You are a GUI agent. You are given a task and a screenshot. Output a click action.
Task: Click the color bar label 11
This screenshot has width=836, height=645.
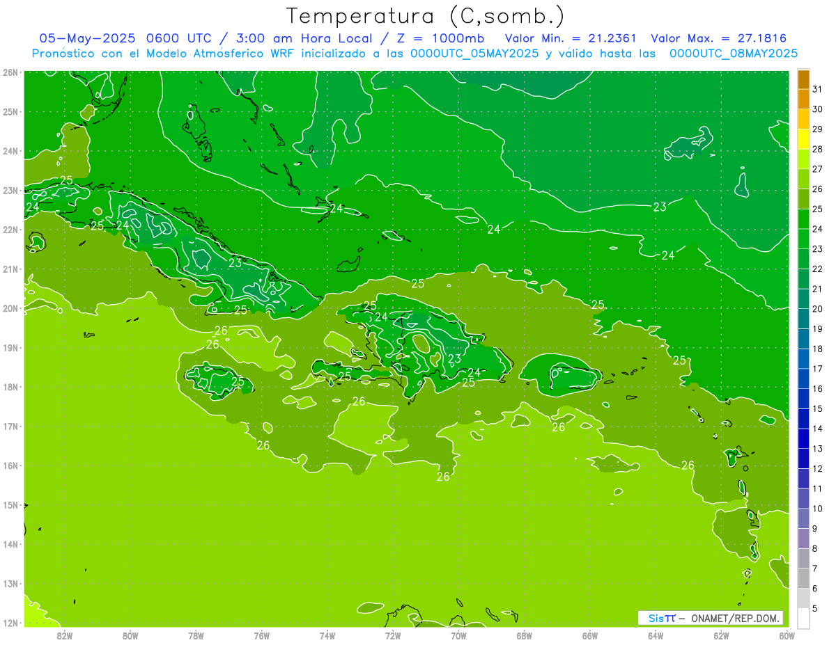pos(817,488)
